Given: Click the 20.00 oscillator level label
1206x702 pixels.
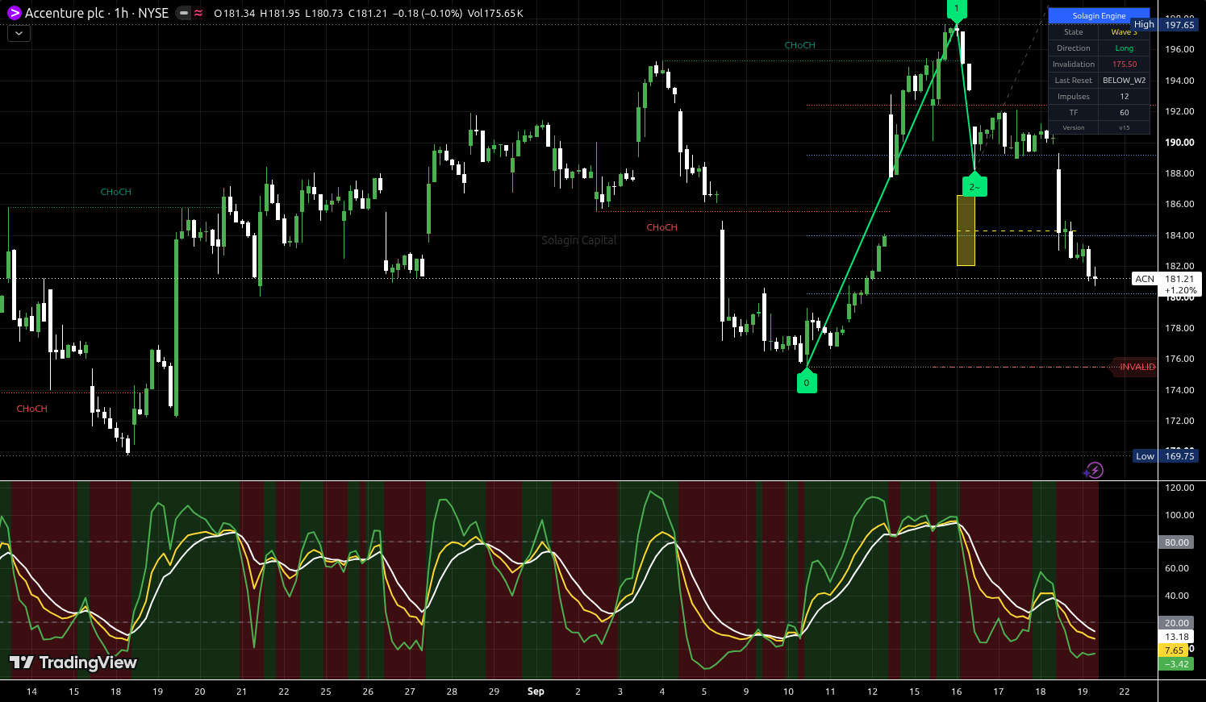Looking at the screenshot, I should pos(1176,623).
